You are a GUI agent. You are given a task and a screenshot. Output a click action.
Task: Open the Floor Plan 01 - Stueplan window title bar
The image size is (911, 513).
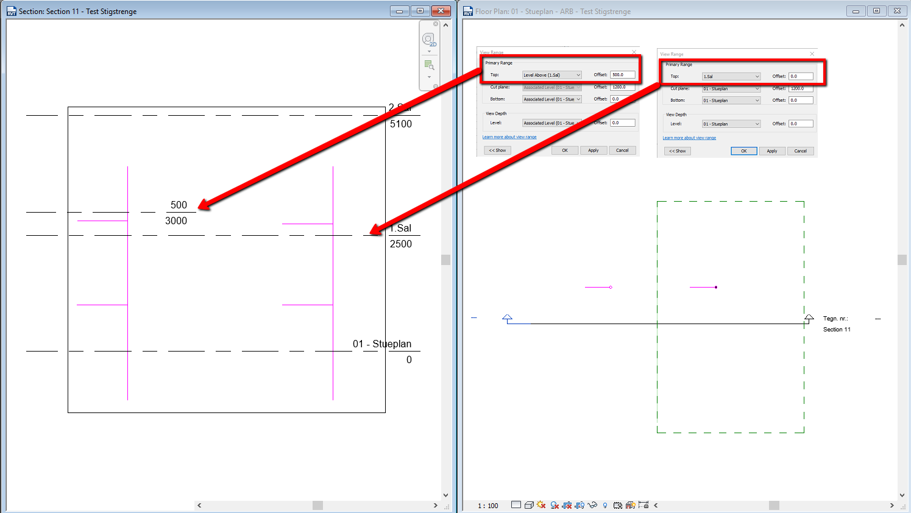[x=548, y=10]
